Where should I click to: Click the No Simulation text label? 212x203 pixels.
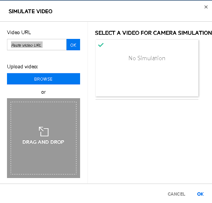pyautogui.click(x=147, y=58)
